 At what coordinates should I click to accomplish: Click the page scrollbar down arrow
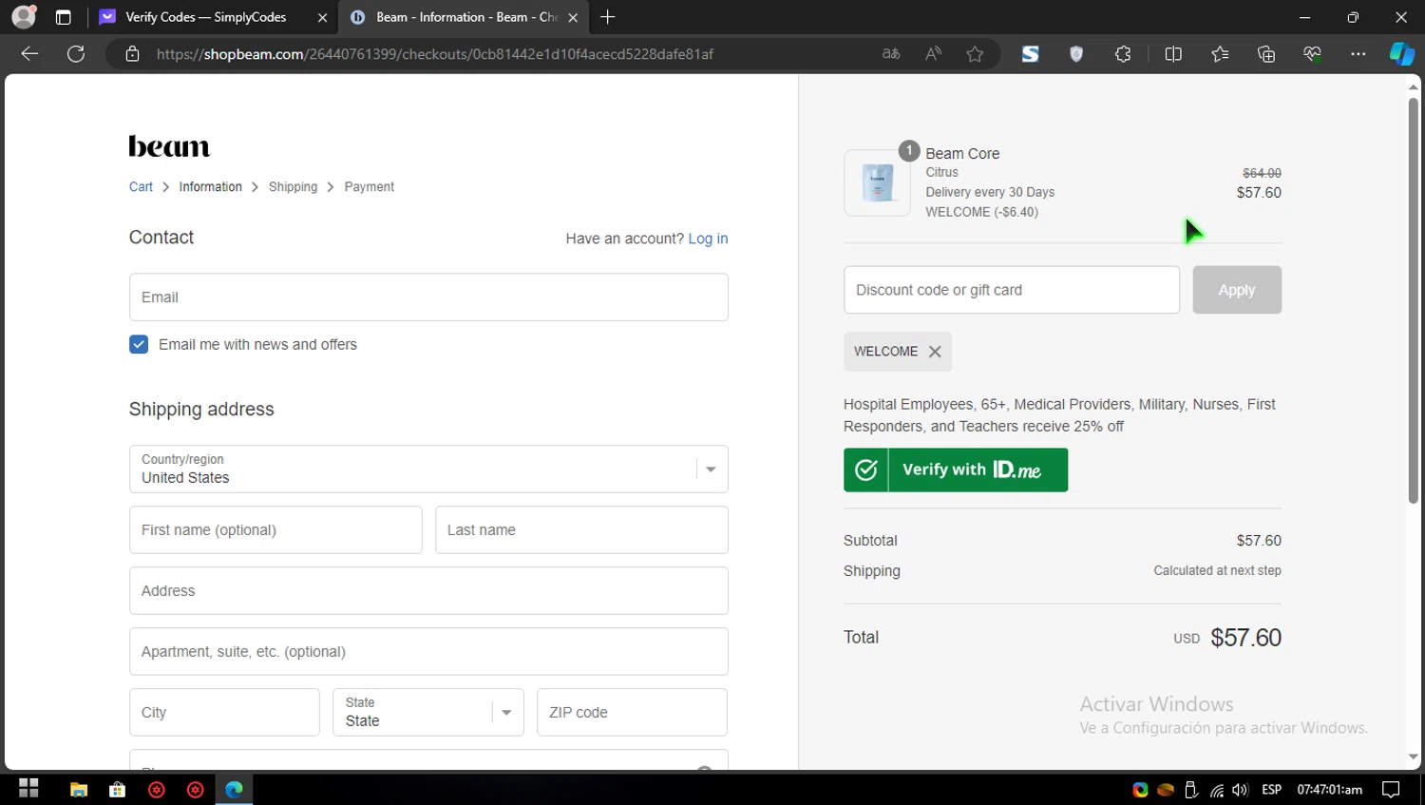point(1414,757)
